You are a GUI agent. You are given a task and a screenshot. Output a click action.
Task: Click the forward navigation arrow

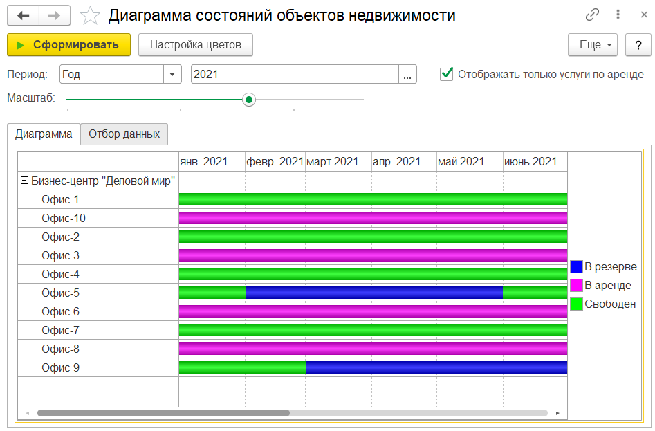click(x=55, y=15)
